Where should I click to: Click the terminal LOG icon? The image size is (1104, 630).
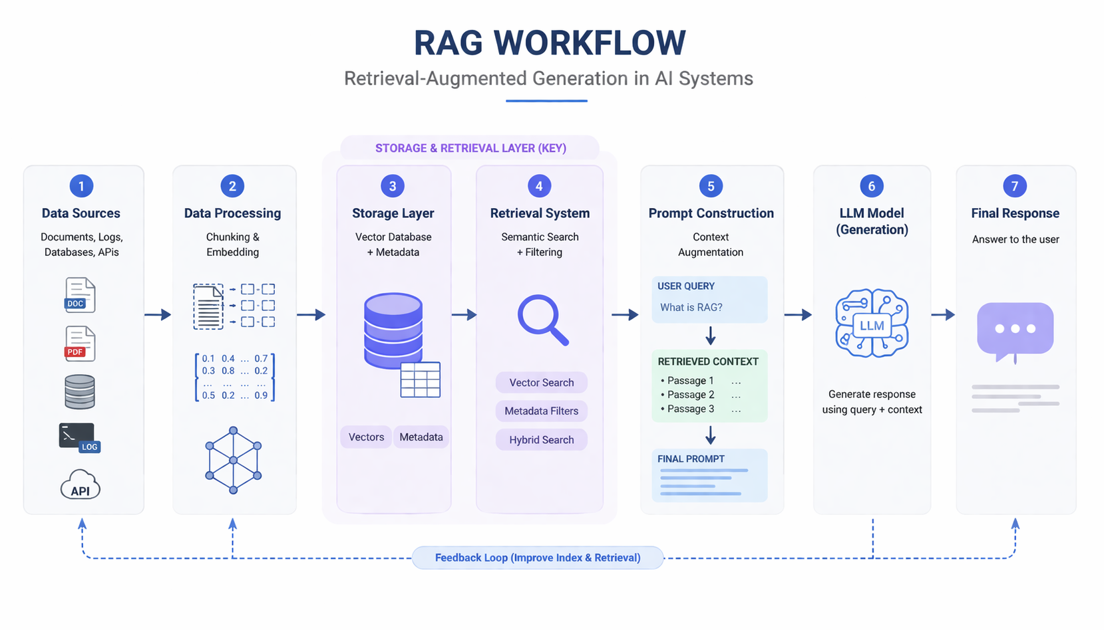click(x=79, y=438)
